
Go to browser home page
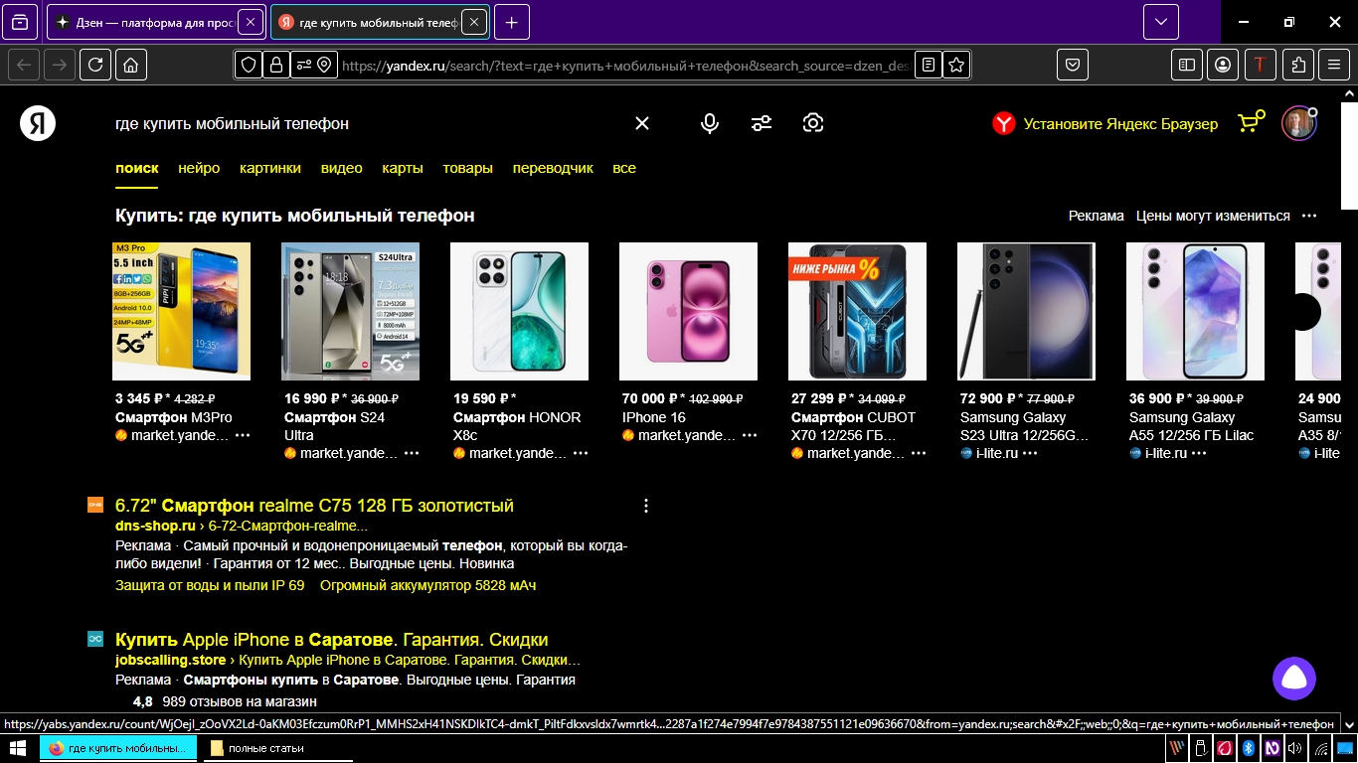[x=131, y=65]
